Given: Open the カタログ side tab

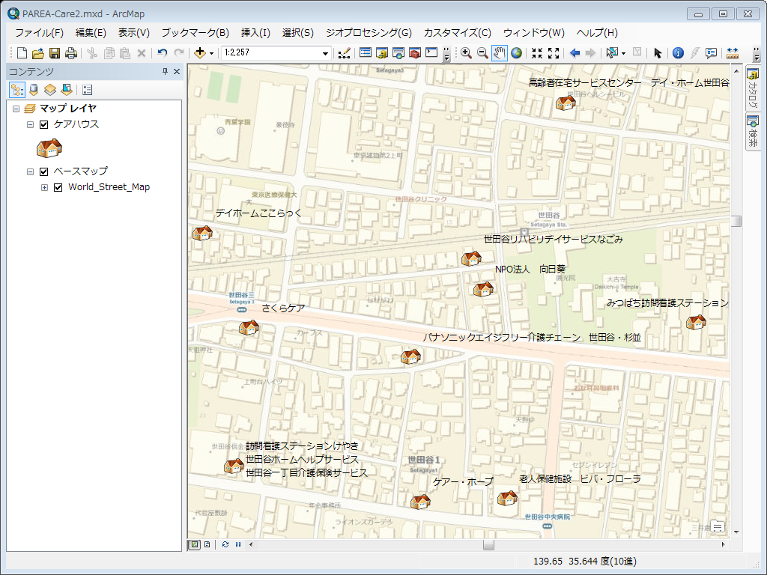Looking at the screenshot, I should pyautogui.click(x=753, y=88).
